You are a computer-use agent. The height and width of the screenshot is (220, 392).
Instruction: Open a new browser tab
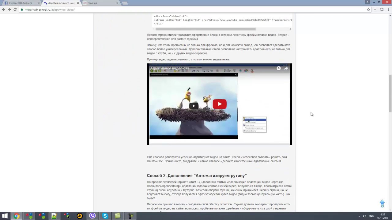point(125,3)
